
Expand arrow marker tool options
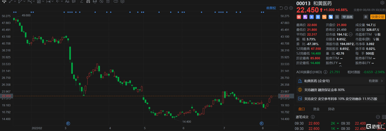[62, 1]
